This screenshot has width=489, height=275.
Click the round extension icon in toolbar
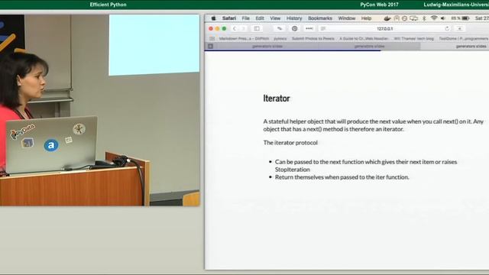click(294, 29)
